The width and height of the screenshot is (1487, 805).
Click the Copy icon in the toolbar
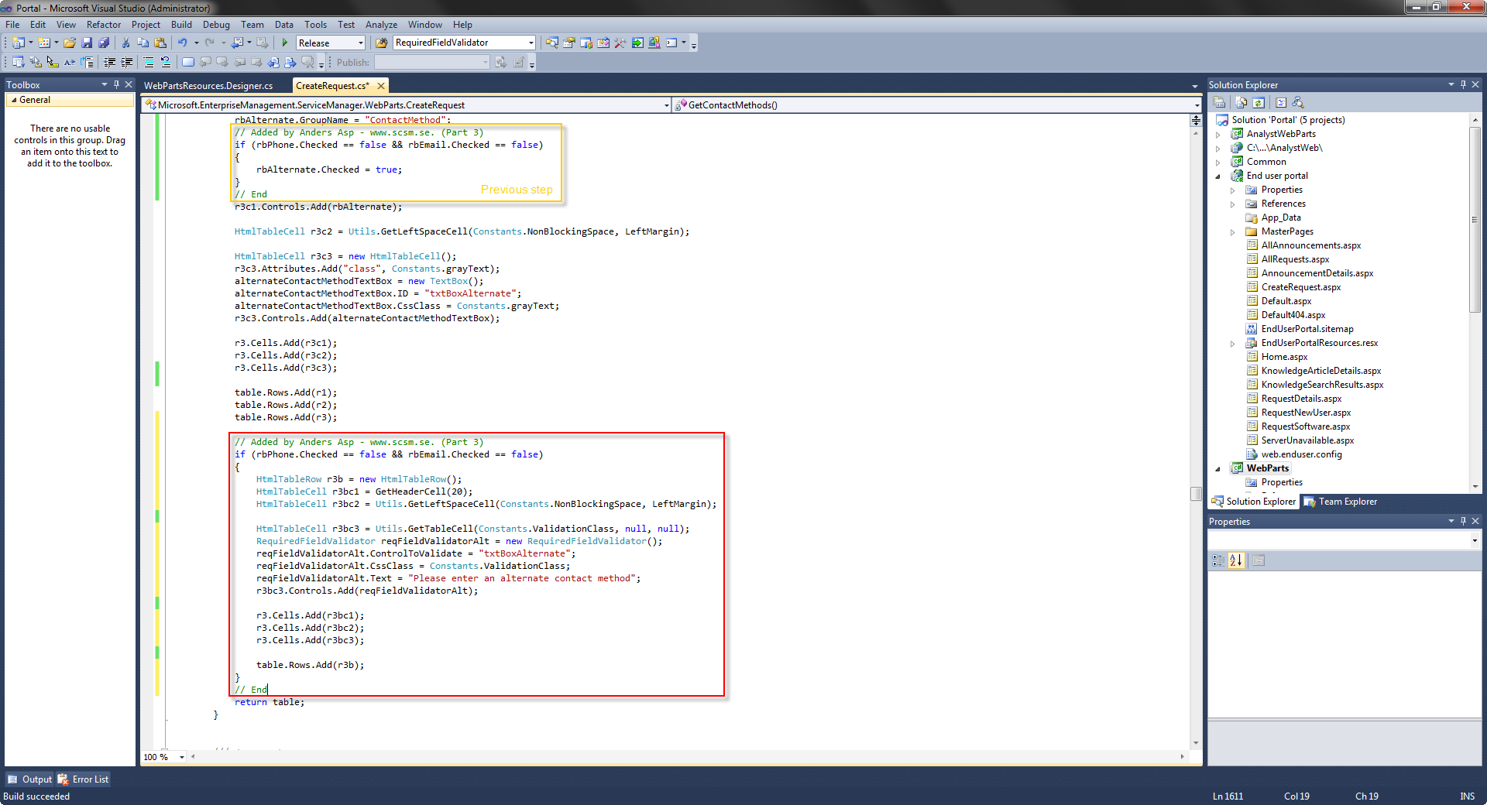143,43
